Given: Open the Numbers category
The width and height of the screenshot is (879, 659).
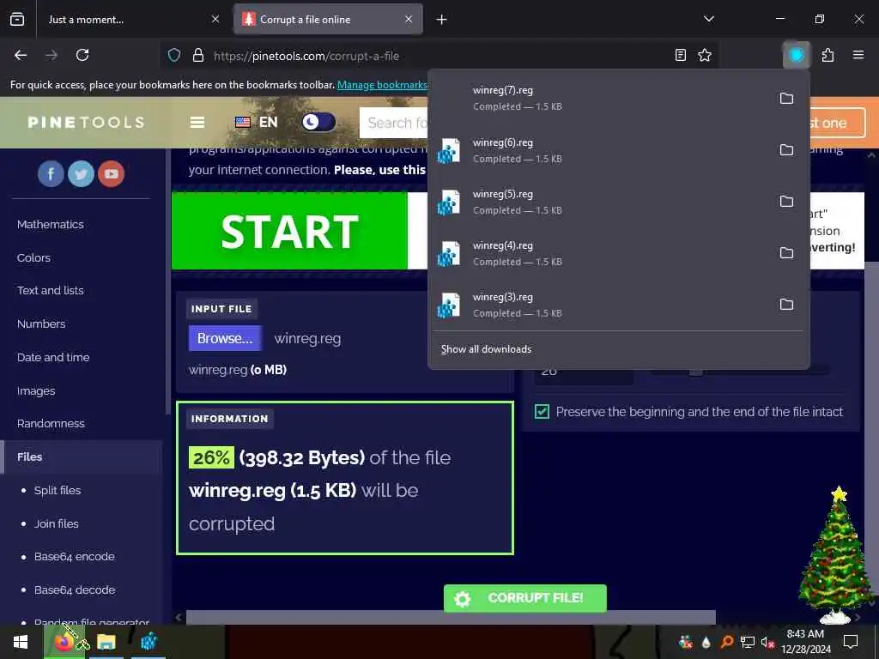Looking at the screenshot, I should 41,323.
